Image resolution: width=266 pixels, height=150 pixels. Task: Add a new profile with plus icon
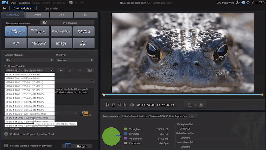pyautogui.click(x=61, y=70)
